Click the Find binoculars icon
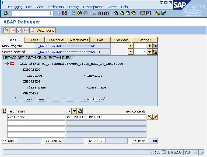This screenshot has width=207, height=157. click(100, 13)
